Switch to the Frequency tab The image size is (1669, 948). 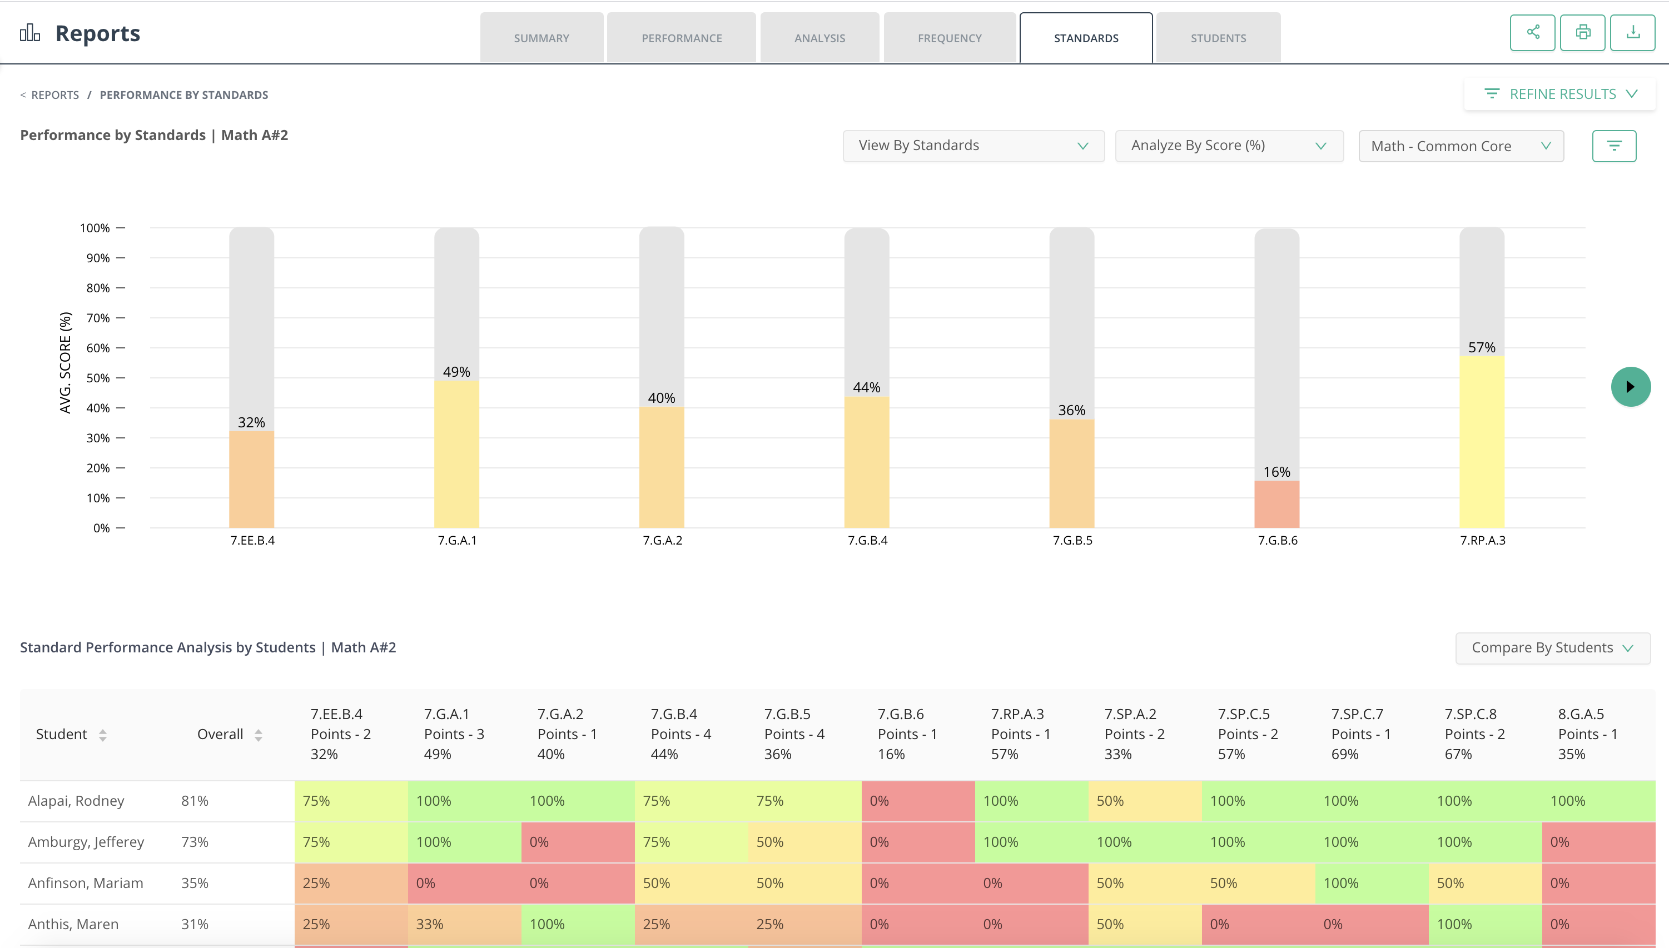click(x=949, y=38)
